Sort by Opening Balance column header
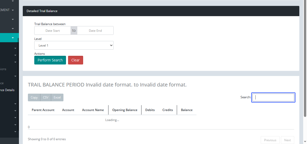 125,110
